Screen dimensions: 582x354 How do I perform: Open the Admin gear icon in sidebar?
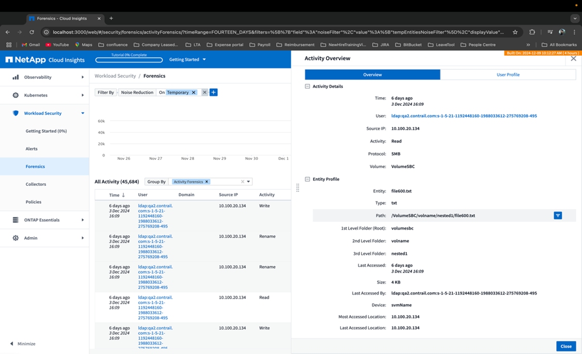pos(15,238)
